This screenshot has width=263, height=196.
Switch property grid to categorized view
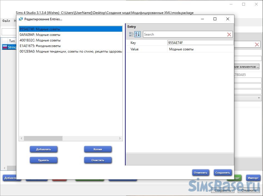(x=131, y=34)
